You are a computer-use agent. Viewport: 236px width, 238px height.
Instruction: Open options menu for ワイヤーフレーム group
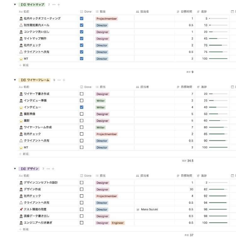[59, 80]
